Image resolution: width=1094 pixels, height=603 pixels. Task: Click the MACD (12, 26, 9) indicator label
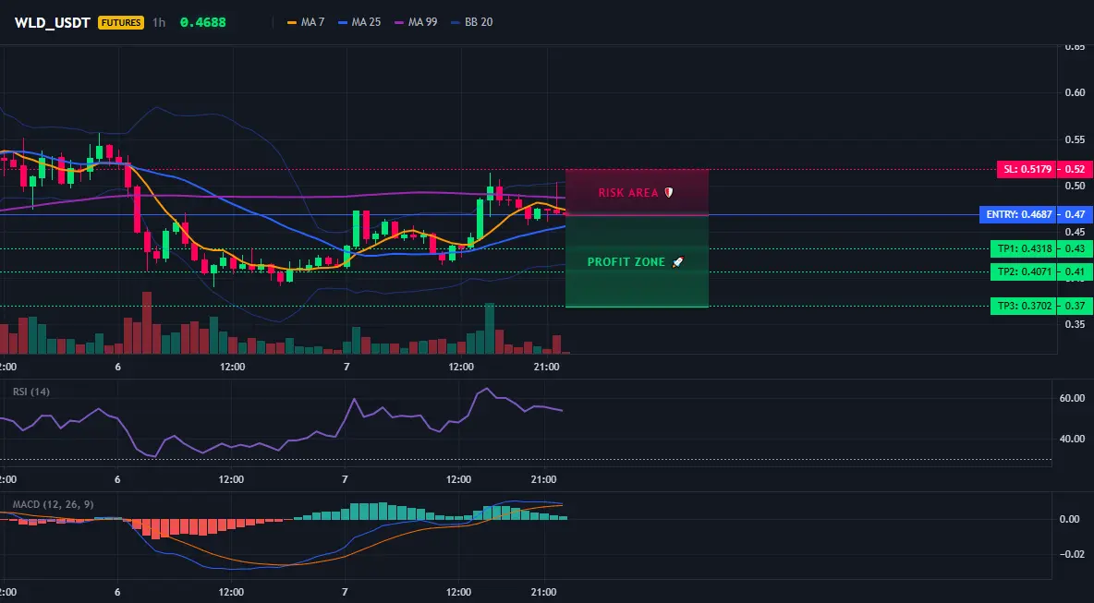pyautogui.click(x=53, y=504)
